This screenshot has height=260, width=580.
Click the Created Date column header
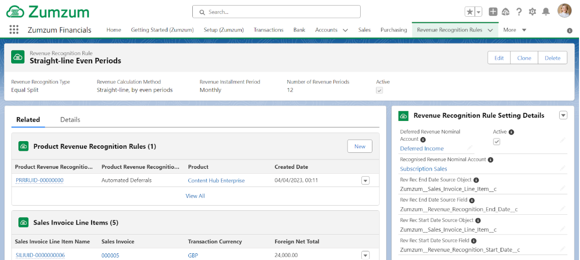(292, 167)
